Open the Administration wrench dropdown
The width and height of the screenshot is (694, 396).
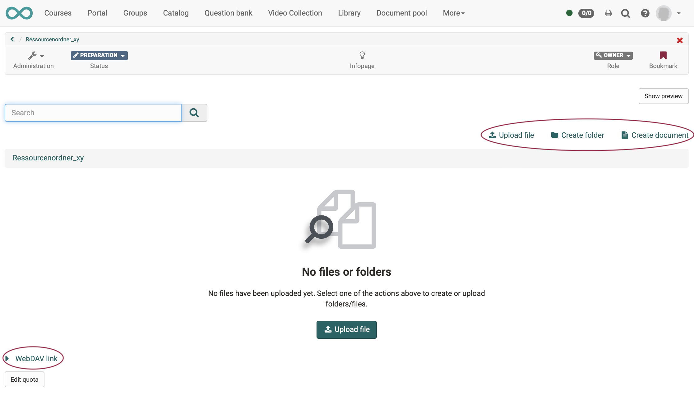(36, 56)
